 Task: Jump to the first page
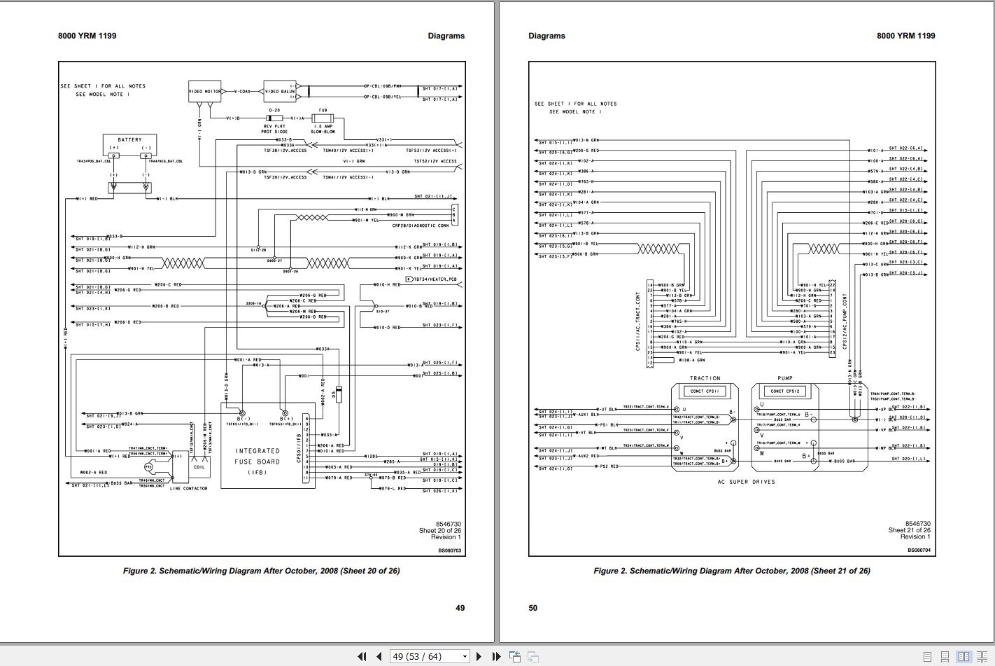(362, 656)
